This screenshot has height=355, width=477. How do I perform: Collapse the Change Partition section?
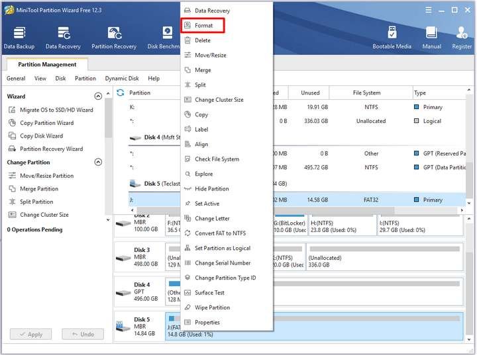pyautogui.click(x=98, y=163)
